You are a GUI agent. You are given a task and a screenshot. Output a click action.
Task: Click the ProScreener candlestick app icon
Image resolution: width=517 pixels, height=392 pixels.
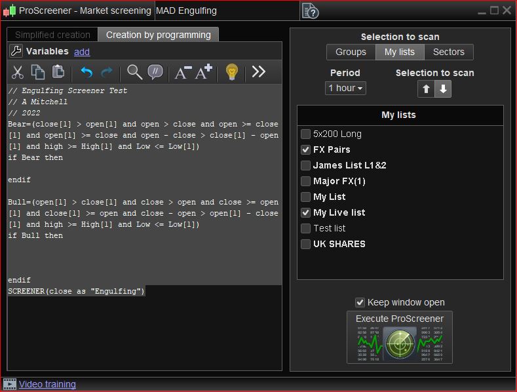tap(9, 10)
